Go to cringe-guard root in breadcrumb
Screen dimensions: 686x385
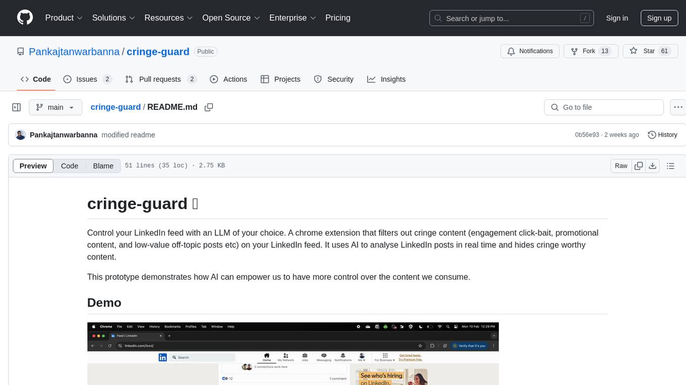[x=116, y=107]
